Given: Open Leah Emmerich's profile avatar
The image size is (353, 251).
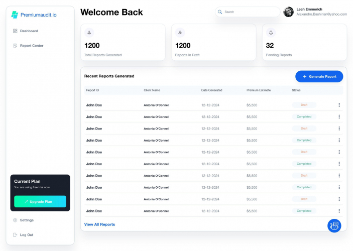Looking at the screenshot, I should (x=289, y=12).
